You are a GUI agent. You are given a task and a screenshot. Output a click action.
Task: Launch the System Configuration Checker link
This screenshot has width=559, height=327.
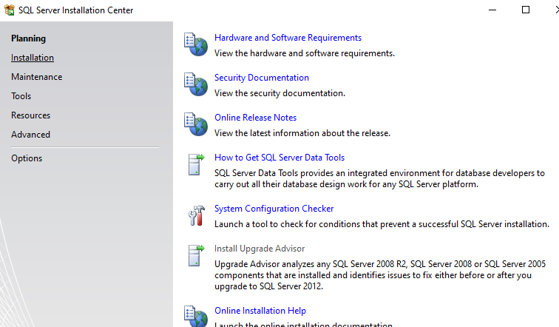274,209
